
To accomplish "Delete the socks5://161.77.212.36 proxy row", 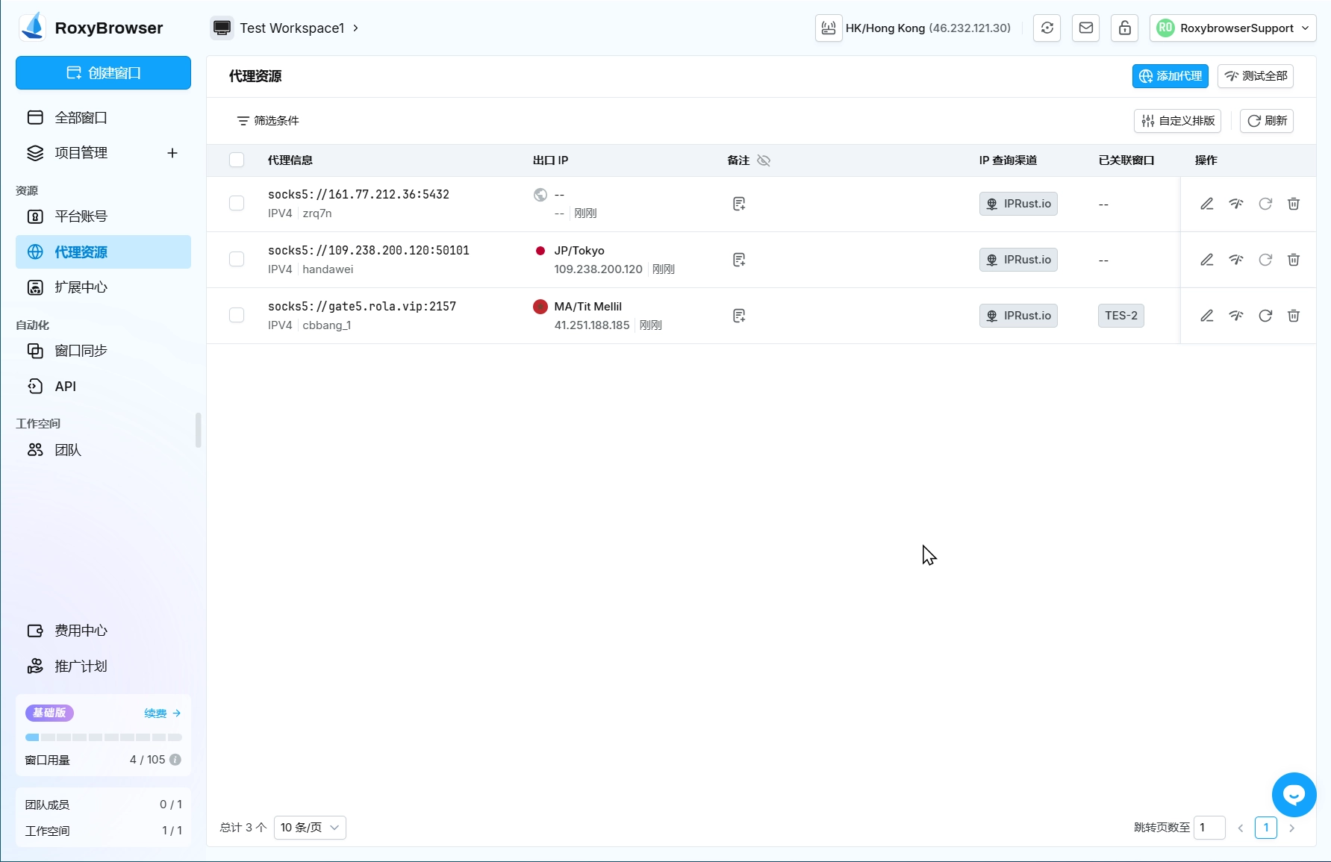I will click(1294, 204).
